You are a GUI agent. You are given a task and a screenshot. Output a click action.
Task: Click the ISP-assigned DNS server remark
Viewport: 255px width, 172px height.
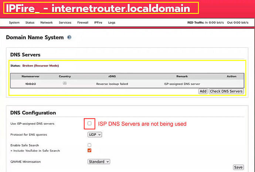[x=182, y=84]
